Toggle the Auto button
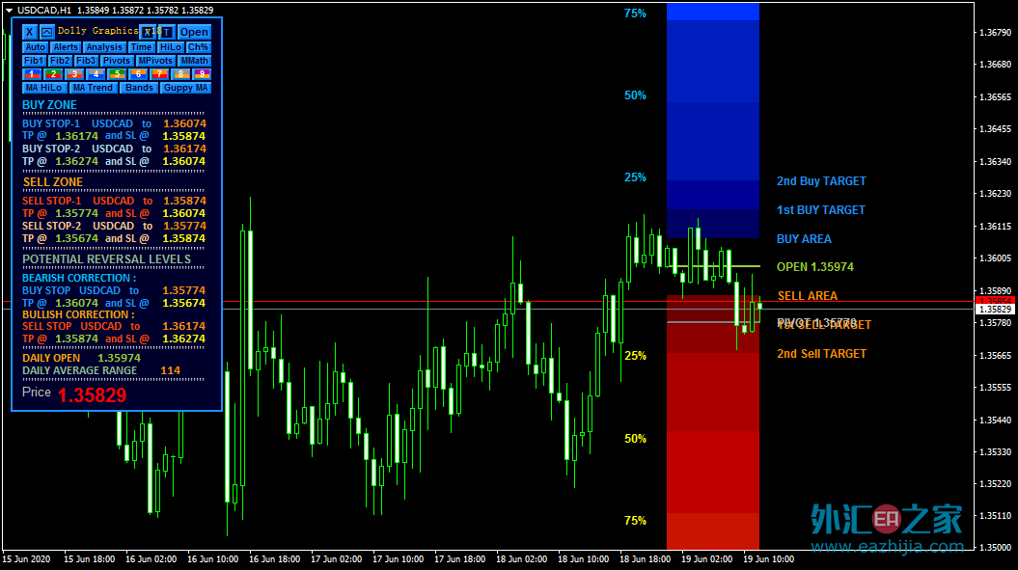 (35, 47)
